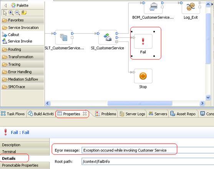
Task: Open the Server Logs view tab
Action: [x=132, y=114]
